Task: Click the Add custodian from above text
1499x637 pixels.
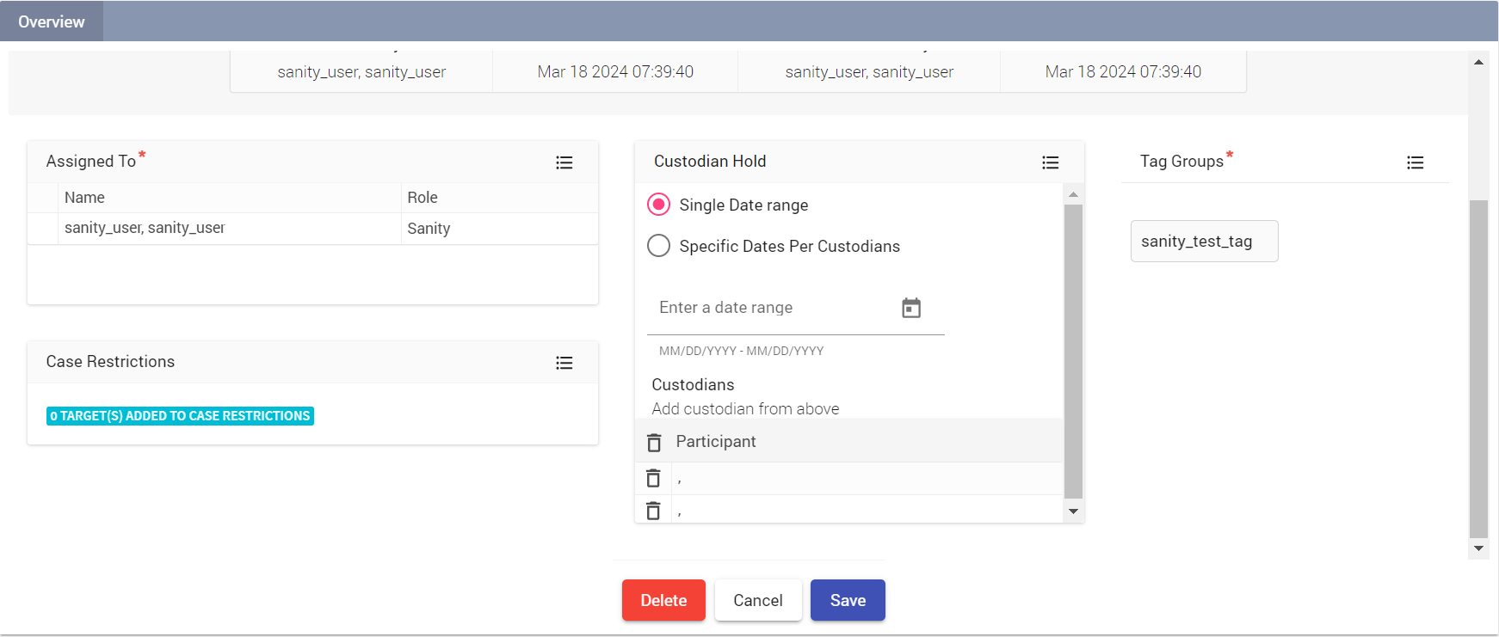Action: 745,409
